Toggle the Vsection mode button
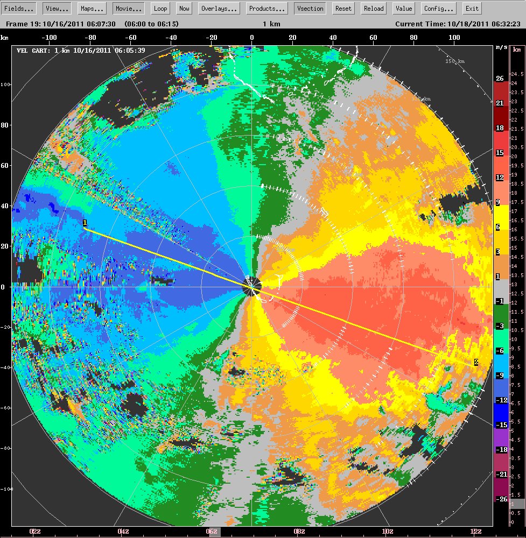The width and height of the screenshot is (526, 538). [x=310, y=9]
